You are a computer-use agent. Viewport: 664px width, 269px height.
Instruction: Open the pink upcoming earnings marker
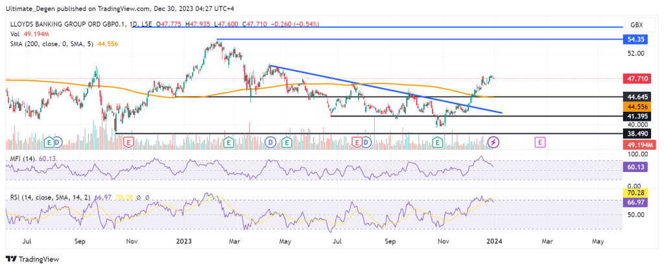coord(540,142)
